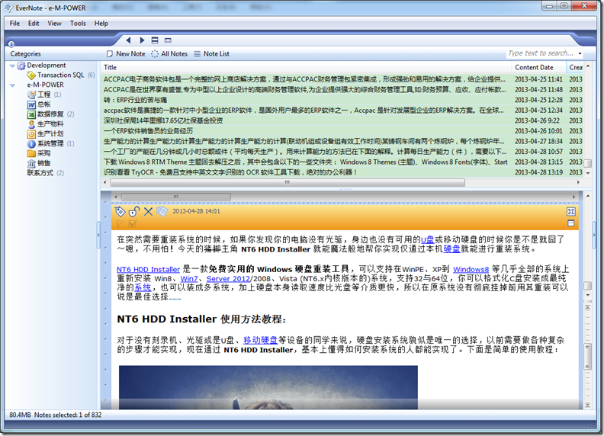Click the note pane vertical scrollbar thumb
604x436 pixels.
[x=587, y=286]
